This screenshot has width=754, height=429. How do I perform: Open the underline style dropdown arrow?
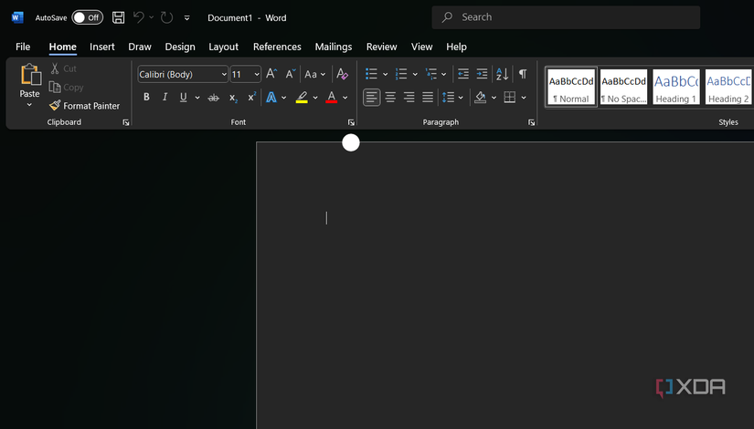coord(197,98)
